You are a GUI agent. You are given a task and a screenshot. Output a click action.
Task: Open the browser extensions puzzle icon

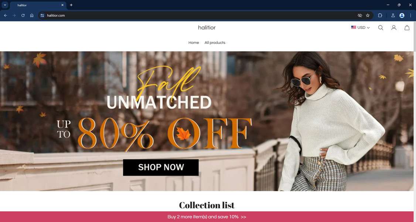tap(380, 15)
